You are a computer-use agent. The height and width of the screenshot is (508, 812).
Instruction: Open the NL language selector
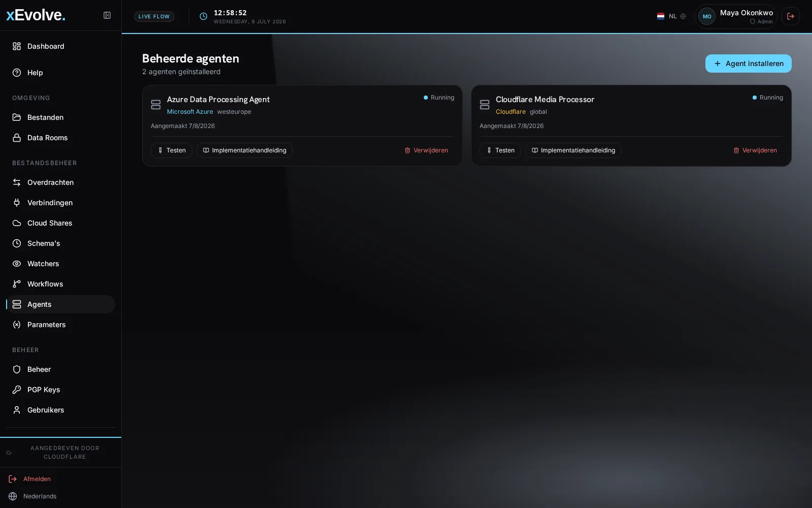point(671,16)
